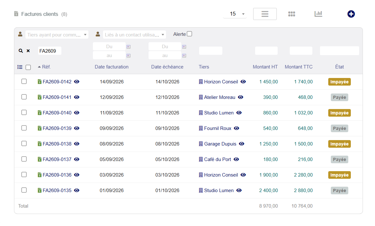Focus the Tiers filter input
The image size is (375, 226).
pos(211,51)
